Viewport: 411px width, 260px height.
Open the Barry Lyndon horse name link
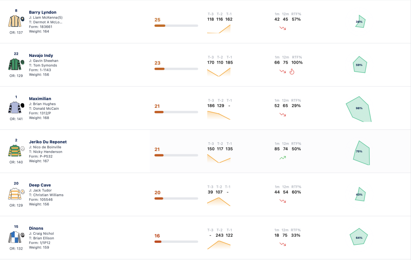tap(43, 12)
